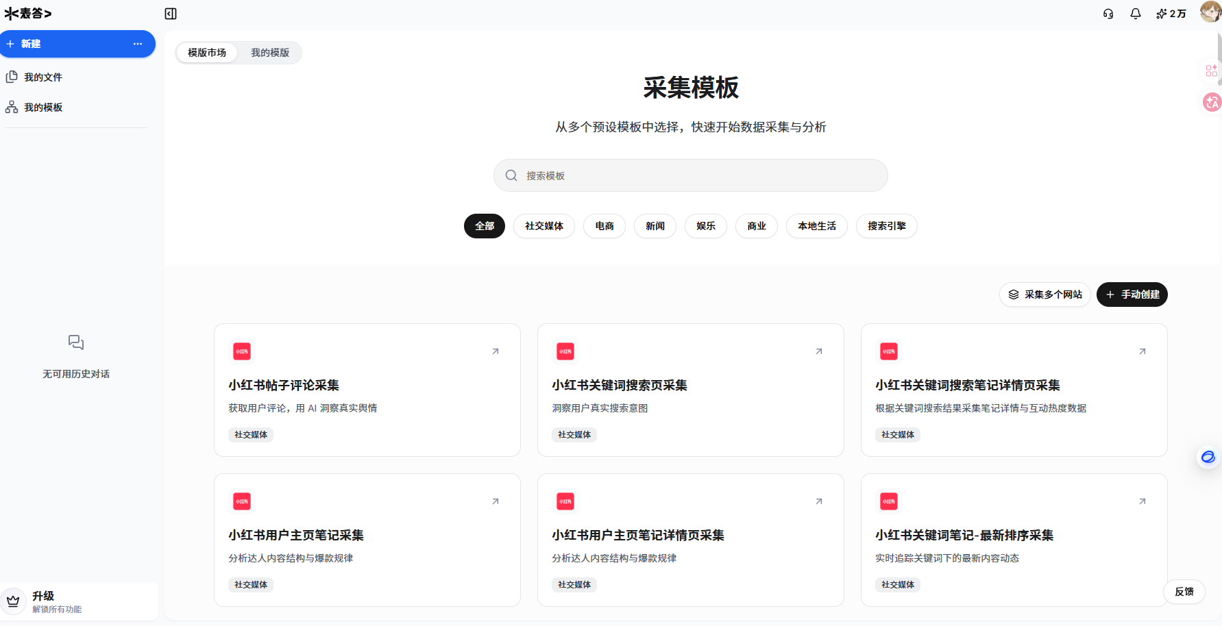Click the 搜索模板 search field
1222x626 pixels.
click(x=690, y=175)
